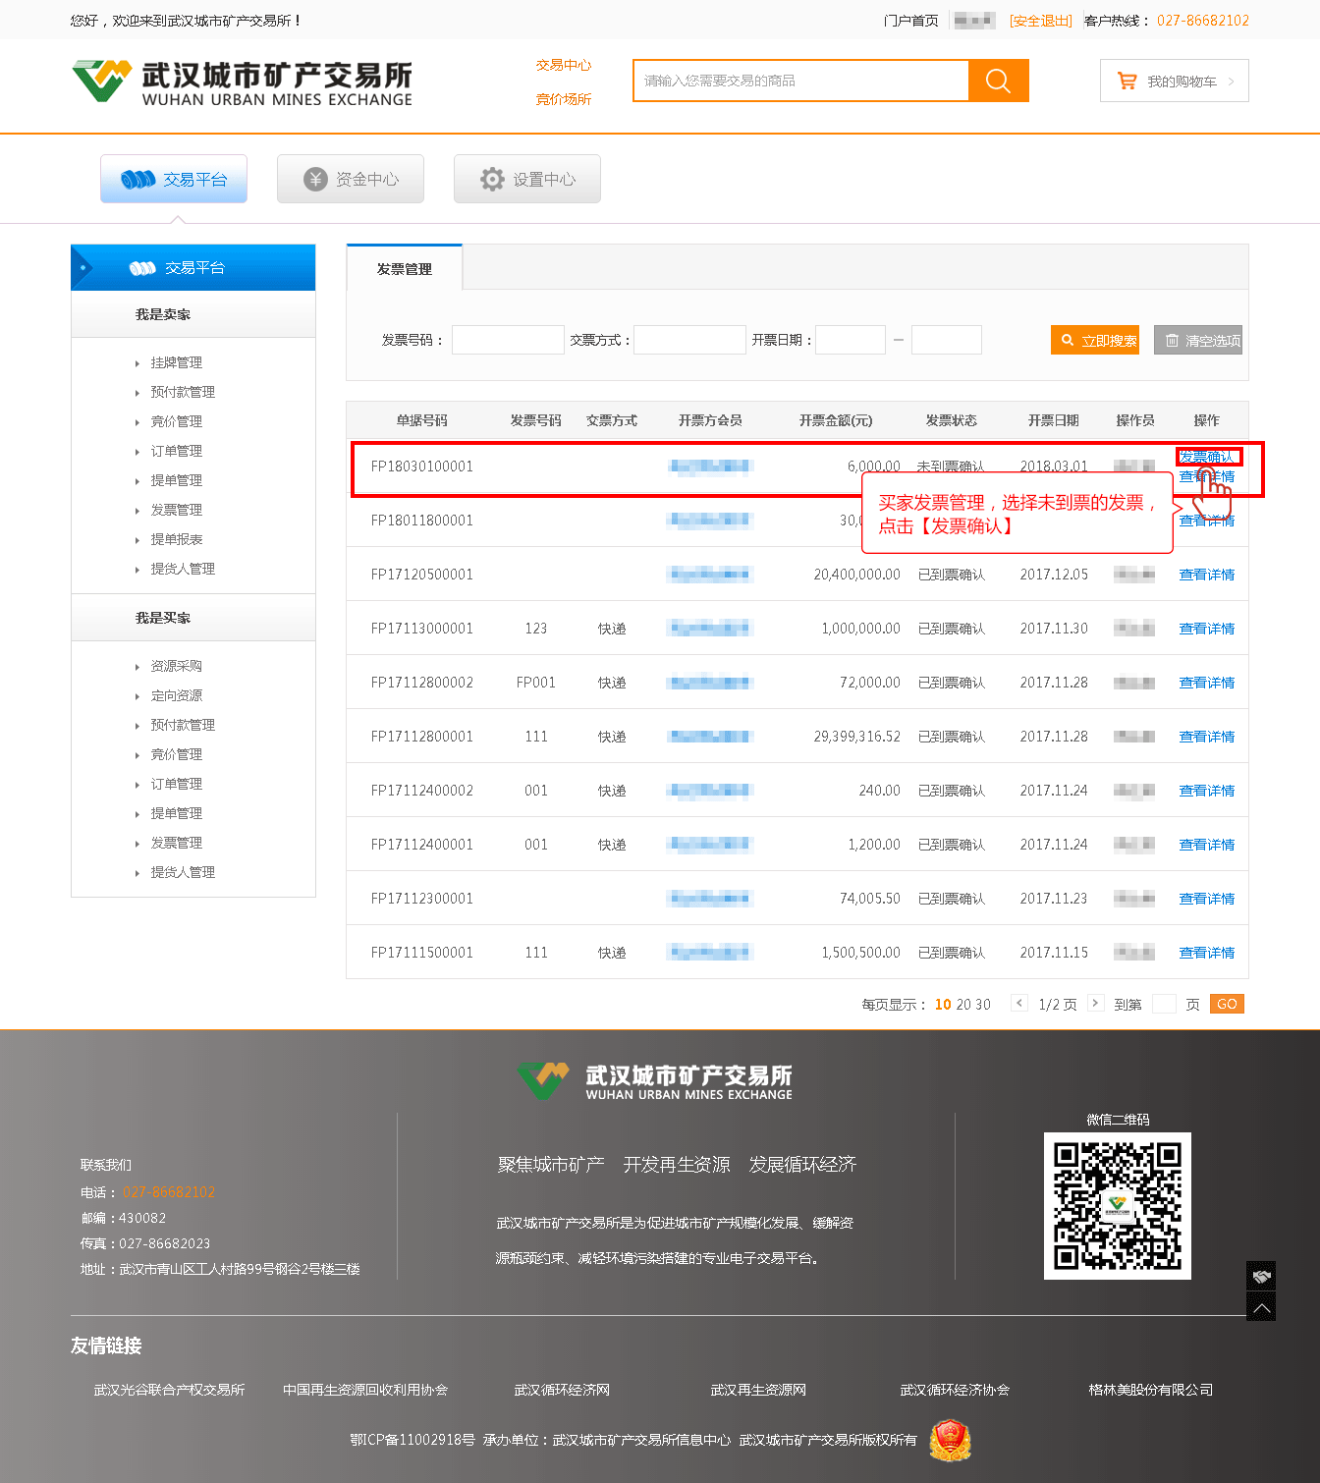1320x1483 pixels.
Task: Click the handshake icon above scroll-to-top
Action: 1261,1276
